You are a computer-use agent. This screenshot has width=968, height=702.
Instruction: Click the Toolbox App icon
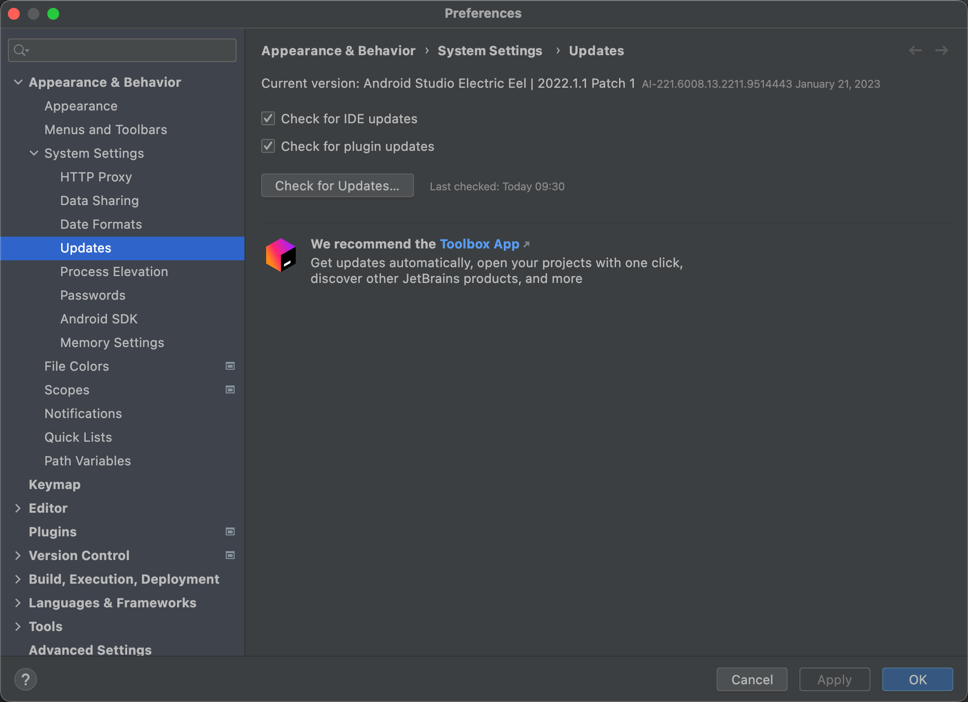point(281,253)
